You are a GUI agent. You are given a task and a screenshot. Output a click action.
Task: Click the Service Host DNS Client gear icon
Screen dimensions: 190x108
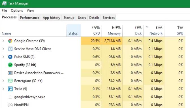(x=10, y=49)
